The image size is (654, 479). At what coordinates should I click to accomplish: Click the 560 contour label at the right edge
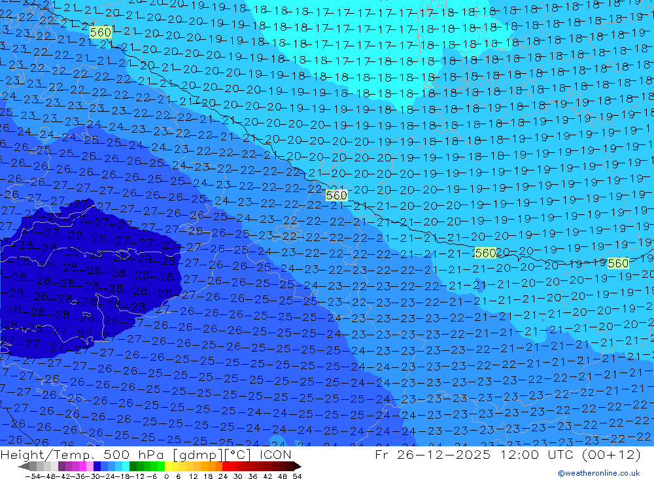tap(618, 263)
